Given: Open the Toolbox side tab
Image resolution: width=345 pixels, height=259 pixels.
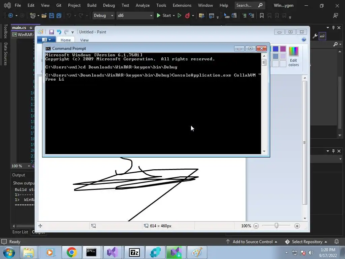Looking at the screenshot, I should [6, 31].
